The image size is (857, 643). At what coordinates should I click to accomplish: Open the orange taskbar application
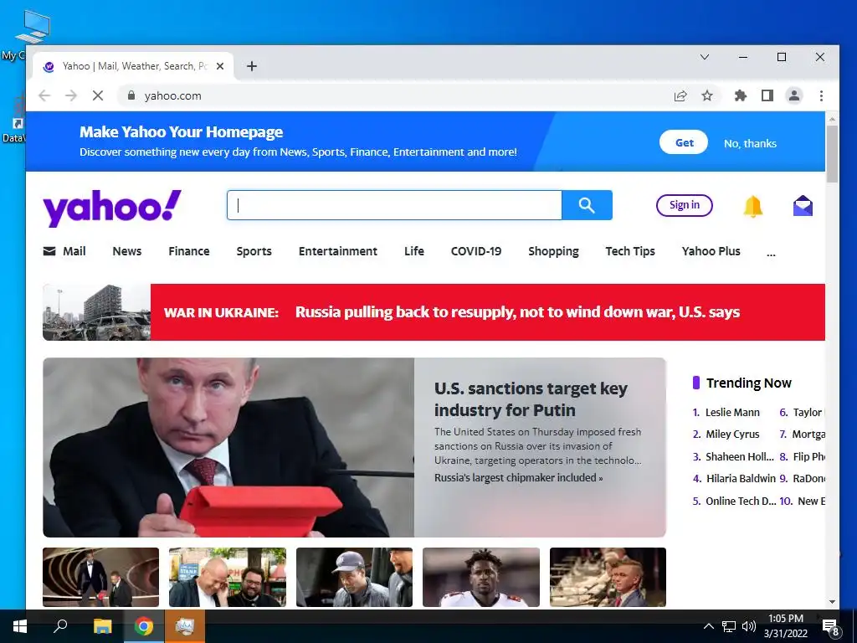click(x=185, y=626)
